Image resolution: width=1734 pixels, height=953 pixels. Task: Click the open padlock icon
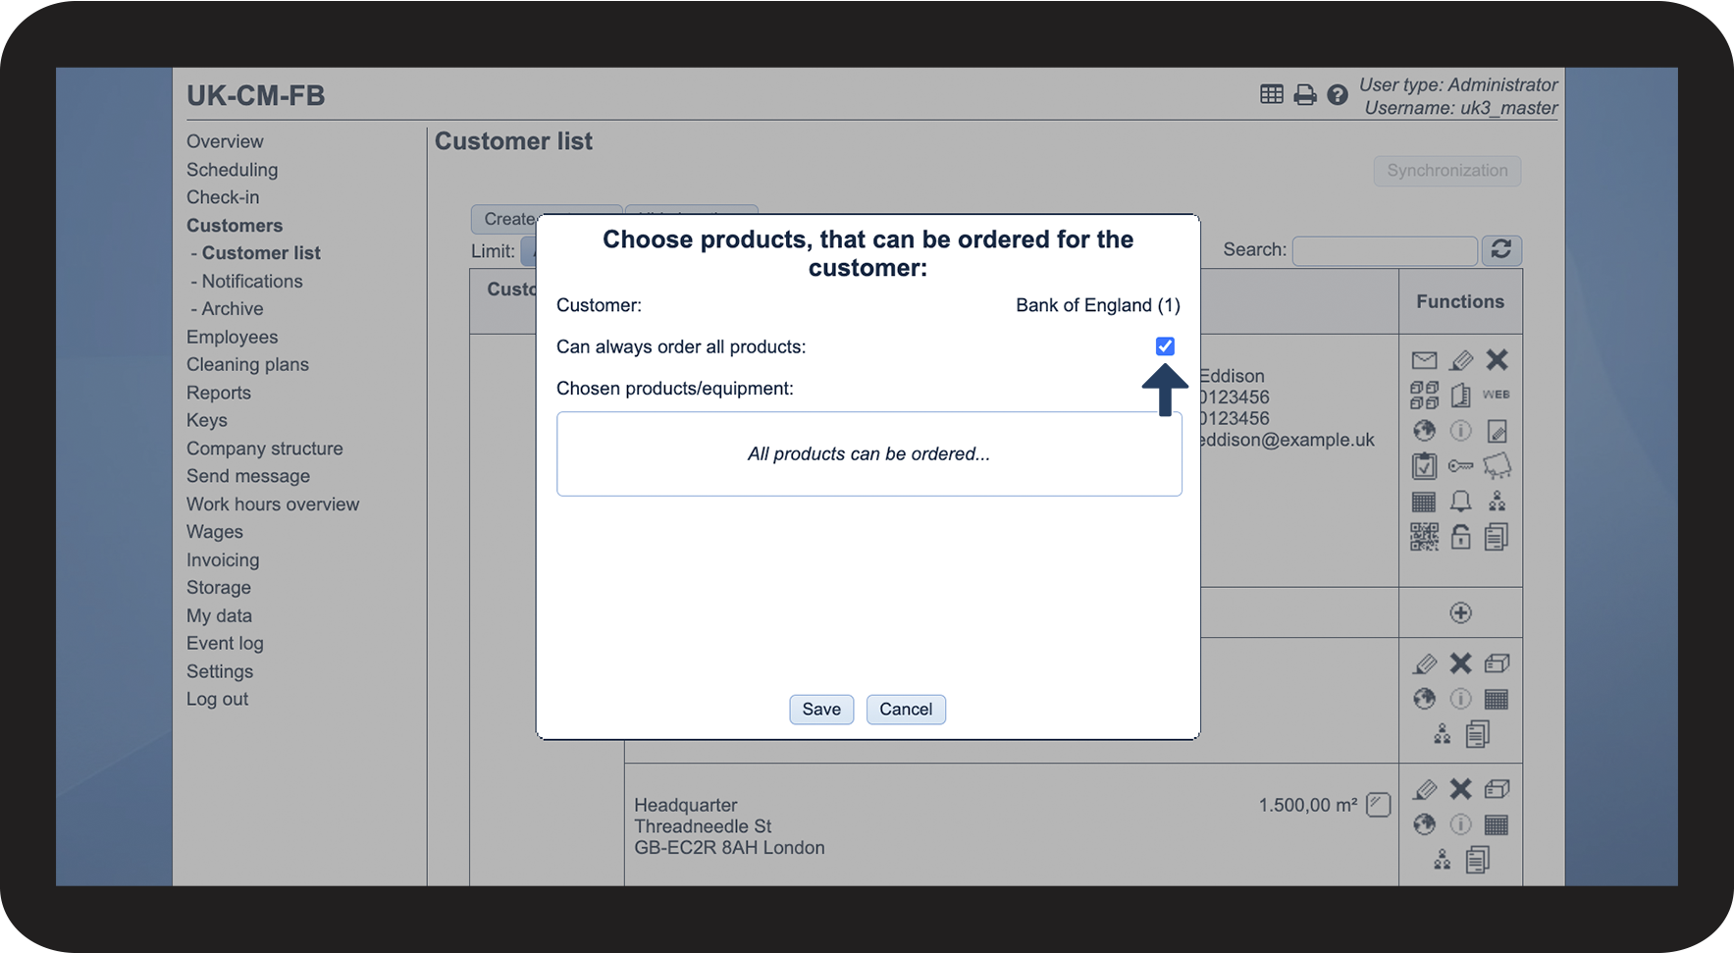pos(1461,537)
